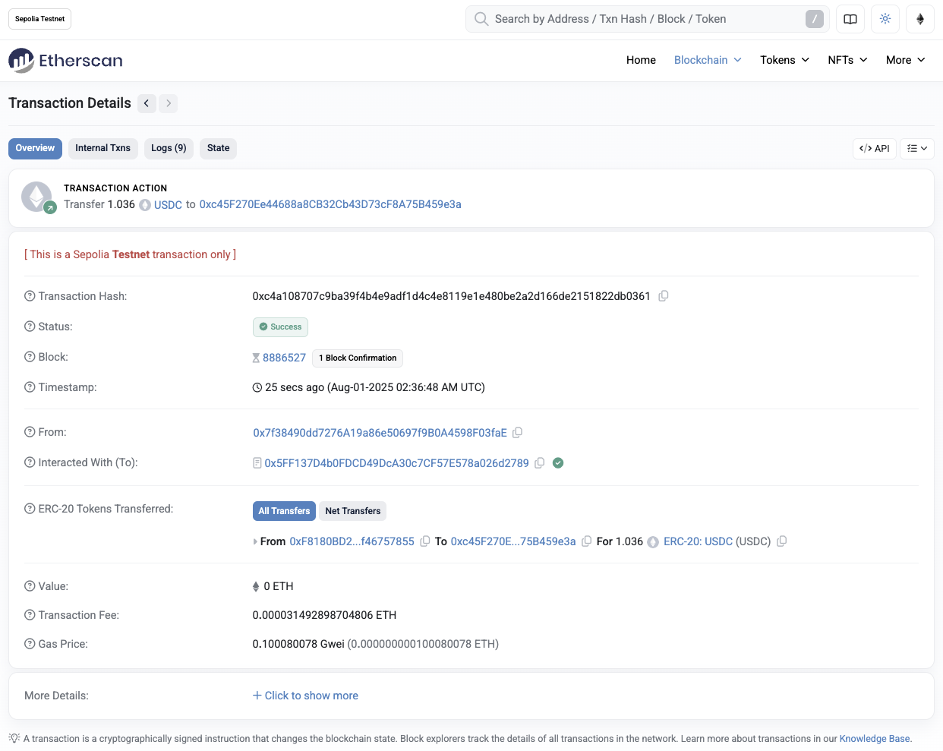Click the Etherscan logo

[65, 61]
